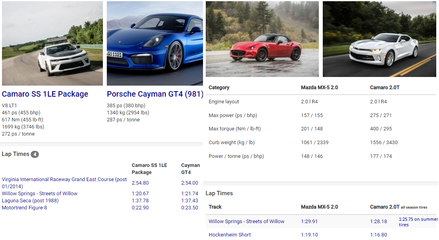Click Camaro 2.0T header in specs table
Image resolution: width=439 pixels, height=240 pixels.
385,87
